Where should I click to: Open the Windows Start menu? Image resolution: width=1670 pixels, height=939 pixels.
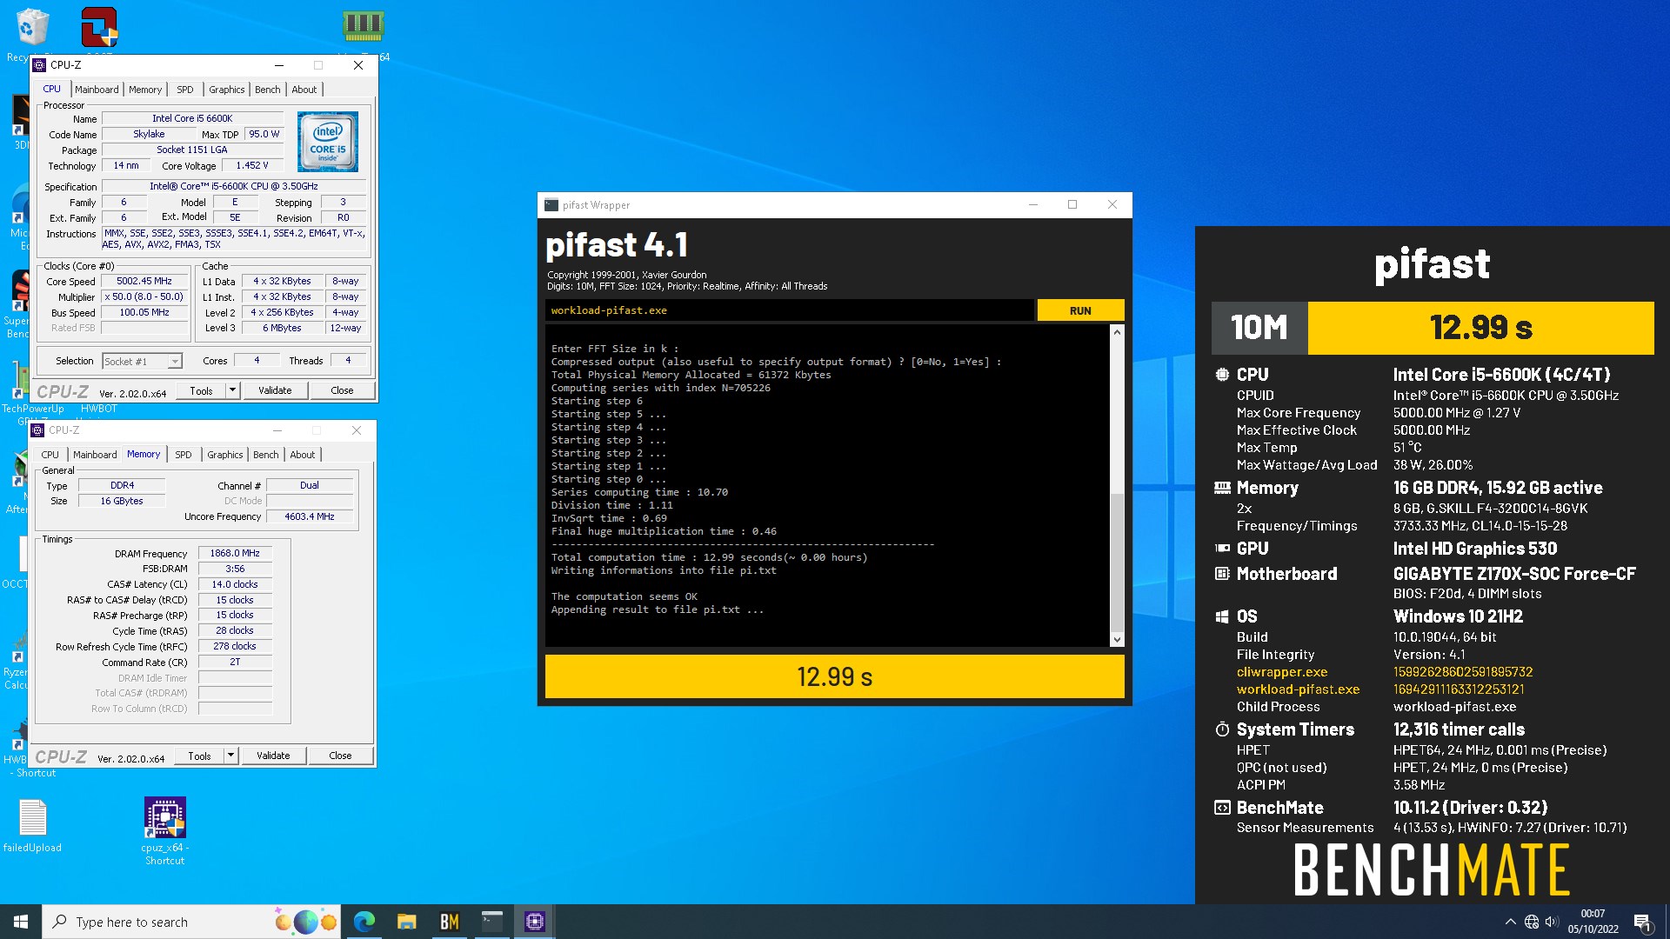point(21,922)
